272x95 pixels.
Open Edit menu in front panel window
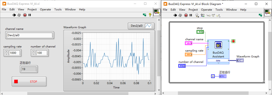pos(12,10)
